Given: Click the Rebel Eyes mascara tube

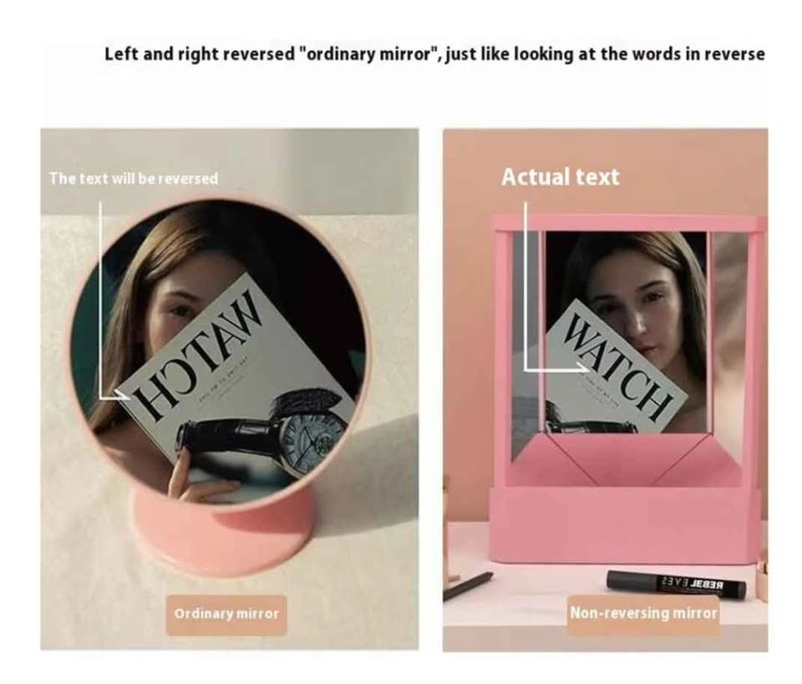Looking at the screenshot, I should [676, 584].
